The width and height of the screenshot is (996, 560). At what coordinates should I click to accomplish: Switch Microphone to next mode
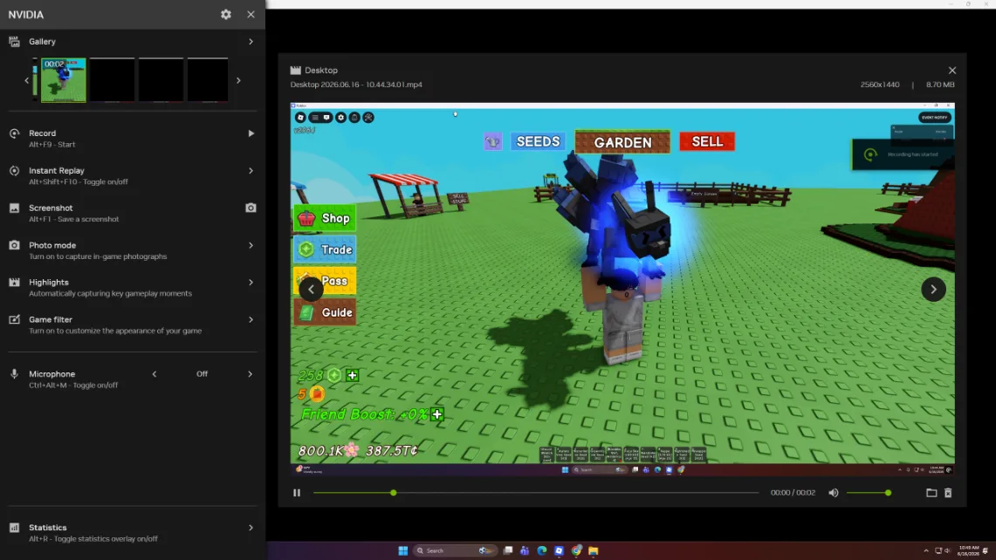point(250,374)
